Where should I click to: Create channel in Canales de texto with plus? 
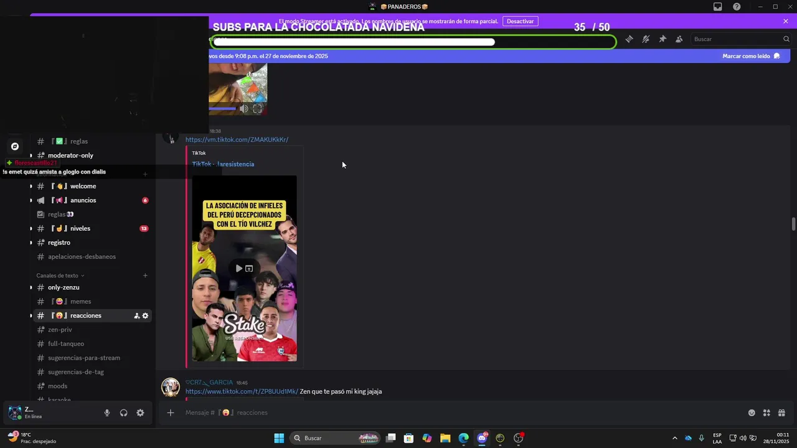tap(145, 276)
